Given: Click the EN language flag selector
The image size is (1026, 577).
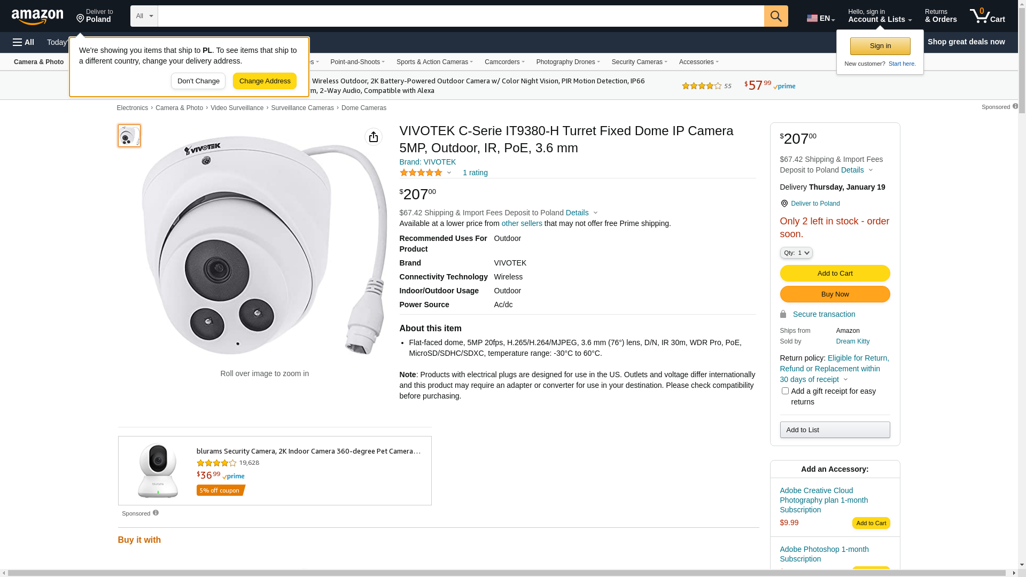Looking at the screenshot, I should pyautogui.click(x=820, y=18).
